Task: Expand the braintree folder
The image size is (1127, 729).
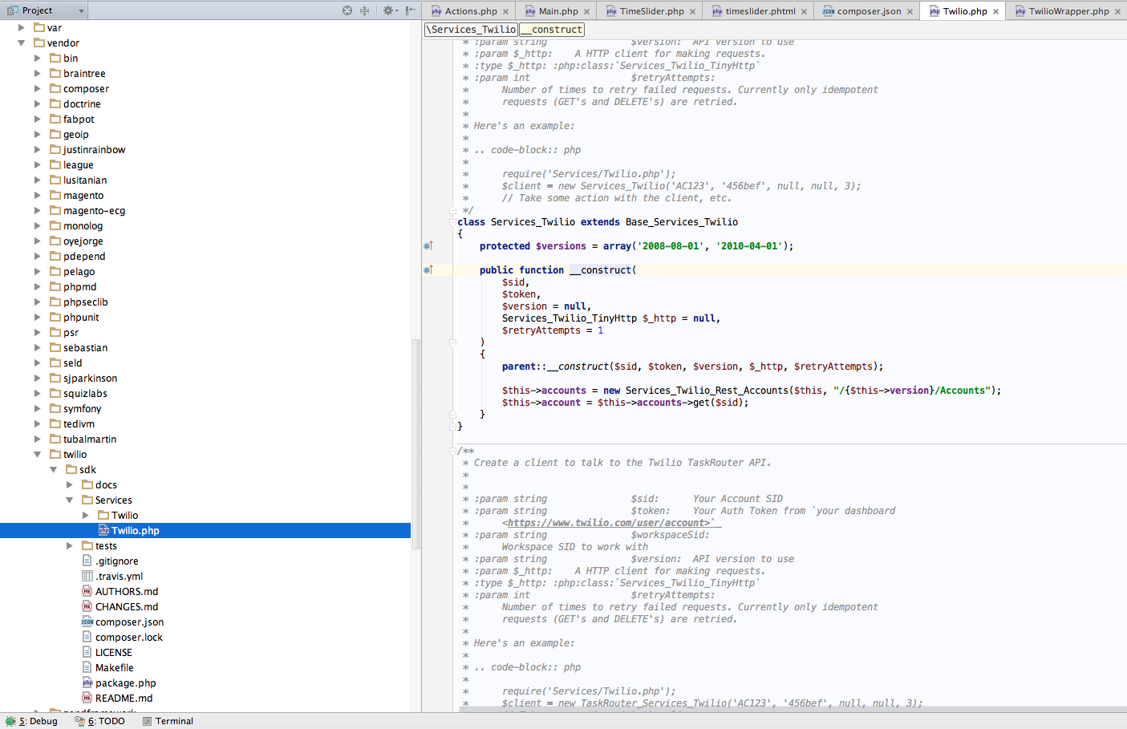Action: [38, 74]
